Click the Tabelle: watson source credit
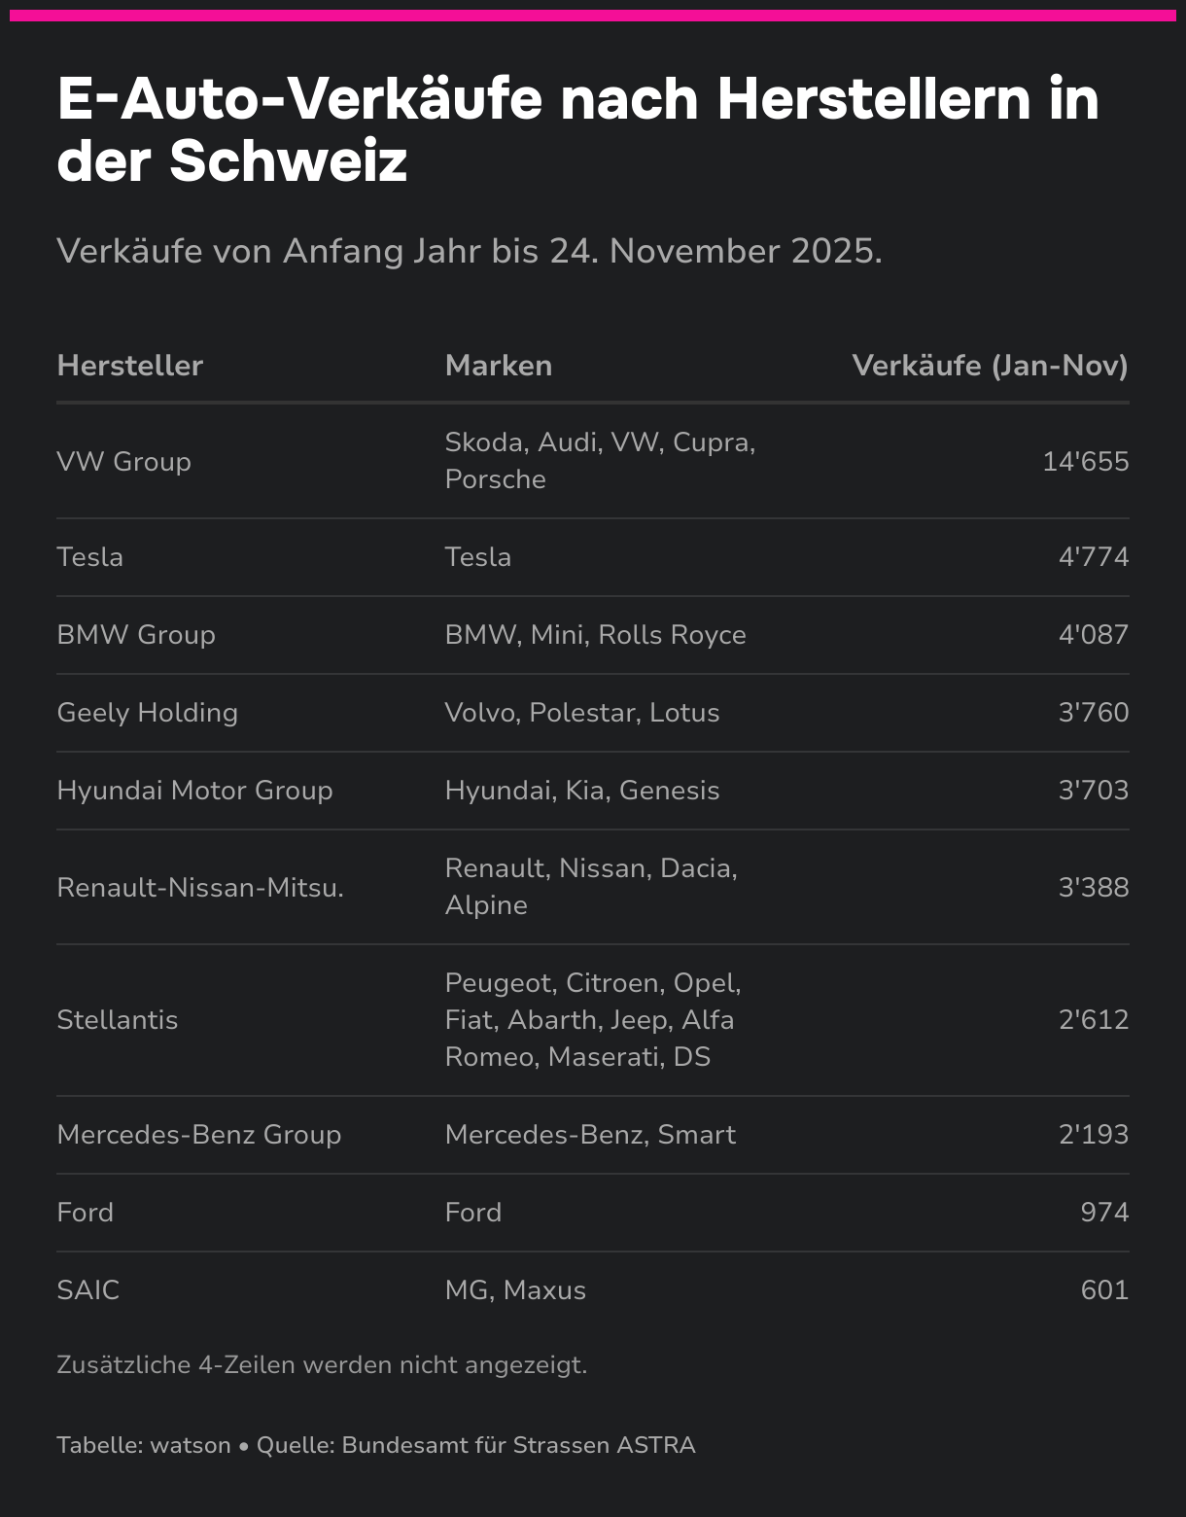Viewport: 1186px width, 1517px height. coord(144,1445)
